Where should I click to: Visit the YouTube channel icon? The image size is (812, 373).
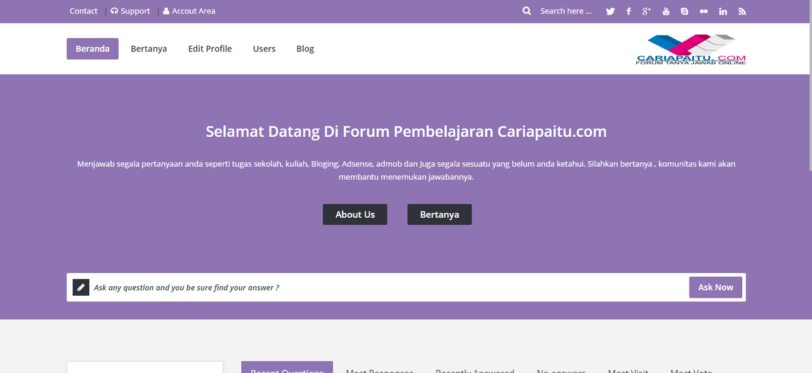point(665,11)
